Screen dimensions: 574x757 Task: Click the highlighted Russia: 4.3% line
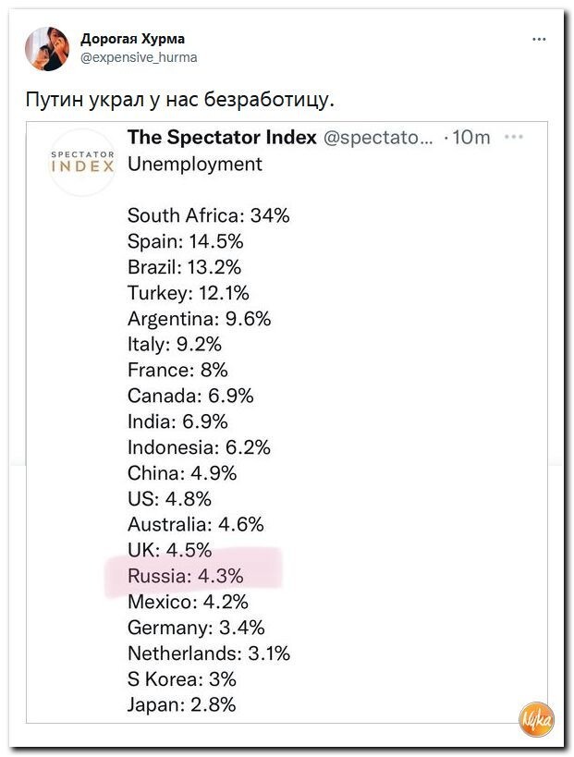pyautogui.click(x=186, y=576)
